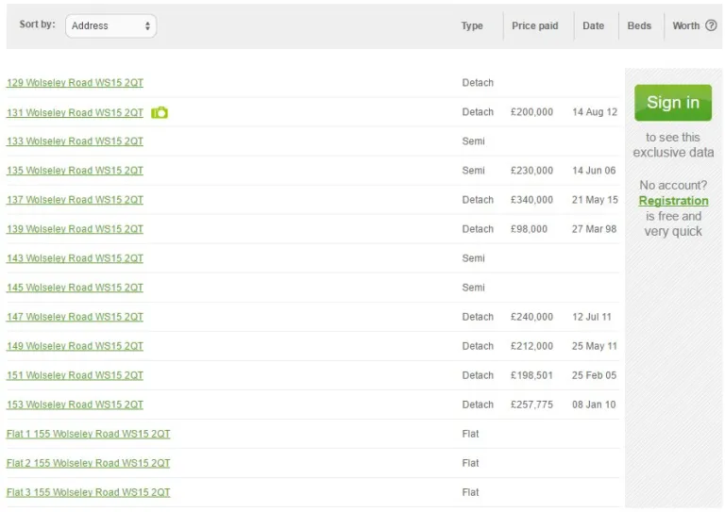Open the Registration link
Image resolution: width=725 pixels, height=512 pixels.
click(x=673, y=201)
